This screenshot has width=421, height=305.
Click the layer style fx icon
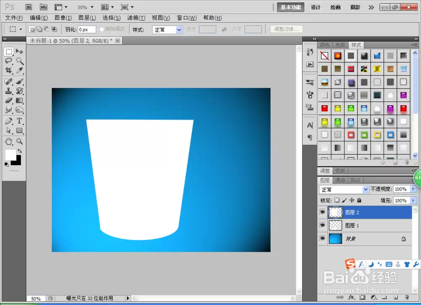pyautogui.click(x=351, y=297)
